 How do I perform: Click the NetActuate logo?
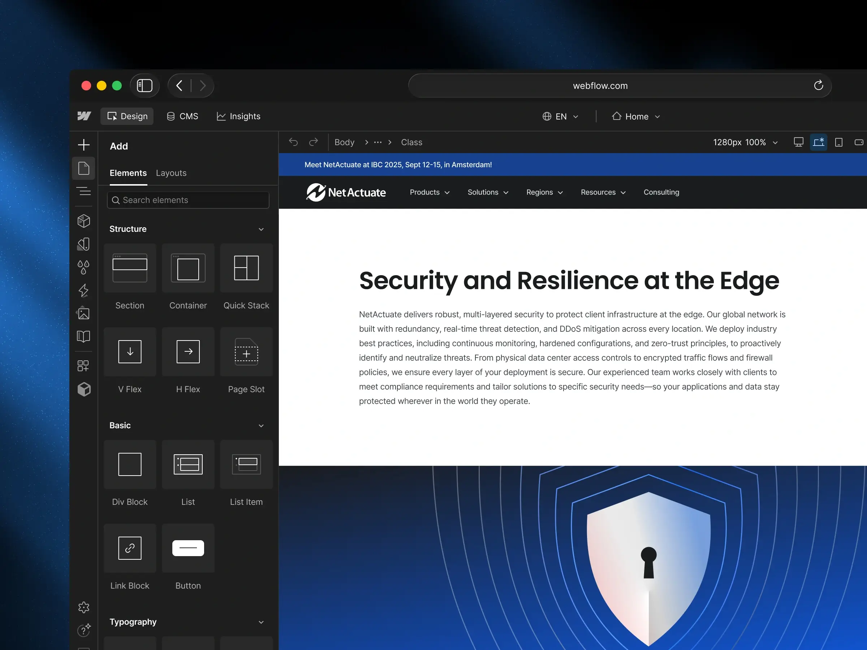coord(346,192)
